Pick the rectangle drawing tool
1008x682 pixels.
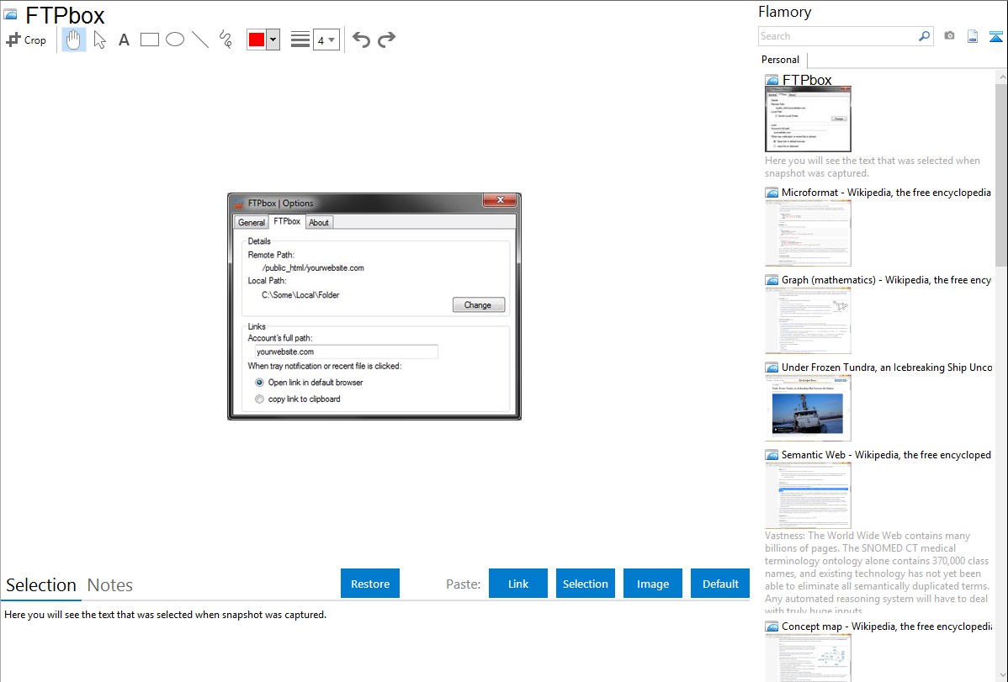click(149, 40)
